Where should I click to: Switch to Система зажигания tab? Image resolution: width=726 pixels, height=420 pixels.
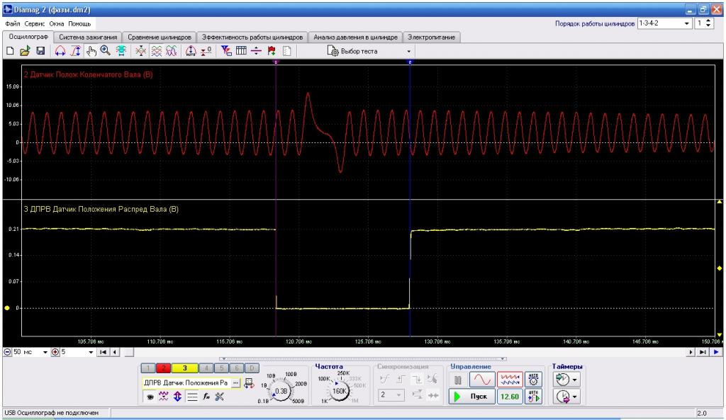88,37
